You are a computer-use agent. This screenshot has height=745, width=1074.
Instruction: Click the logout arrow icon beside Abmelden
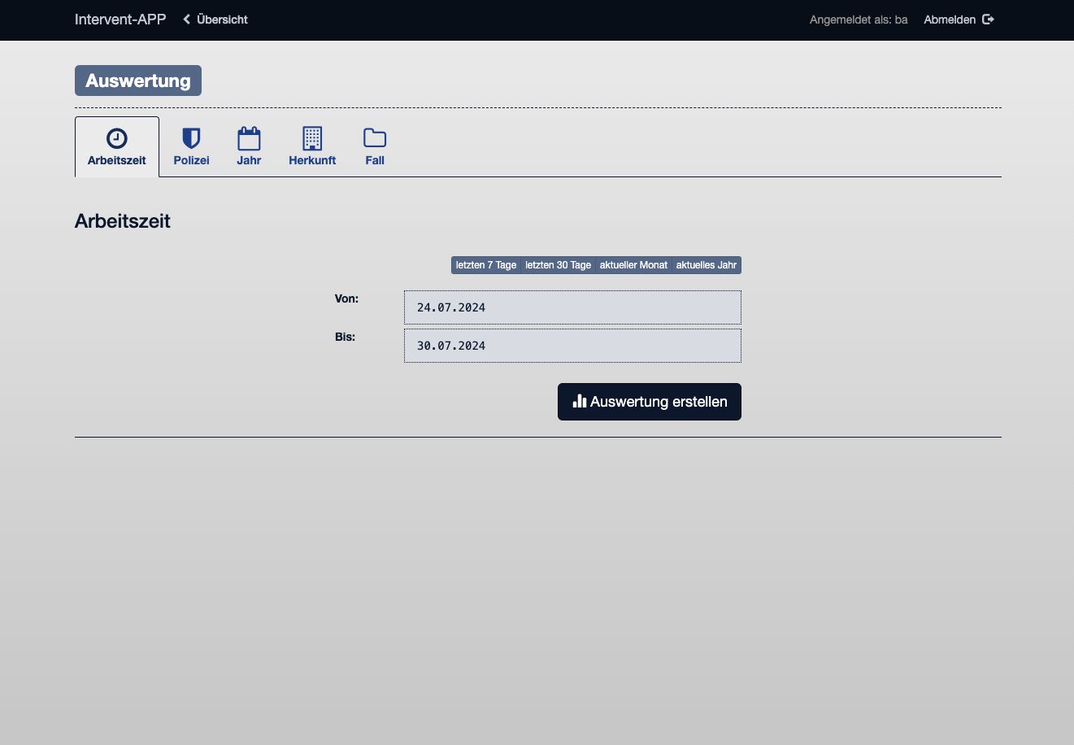coord(989,20)
